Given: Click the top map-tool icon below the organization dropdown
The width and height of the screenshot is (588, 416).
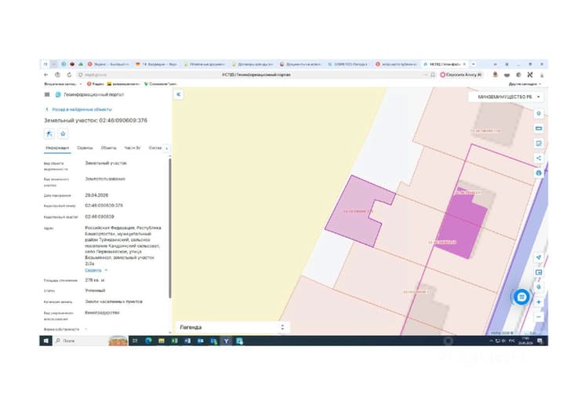Looking at the screenshot, I should (x=539, y=113).
